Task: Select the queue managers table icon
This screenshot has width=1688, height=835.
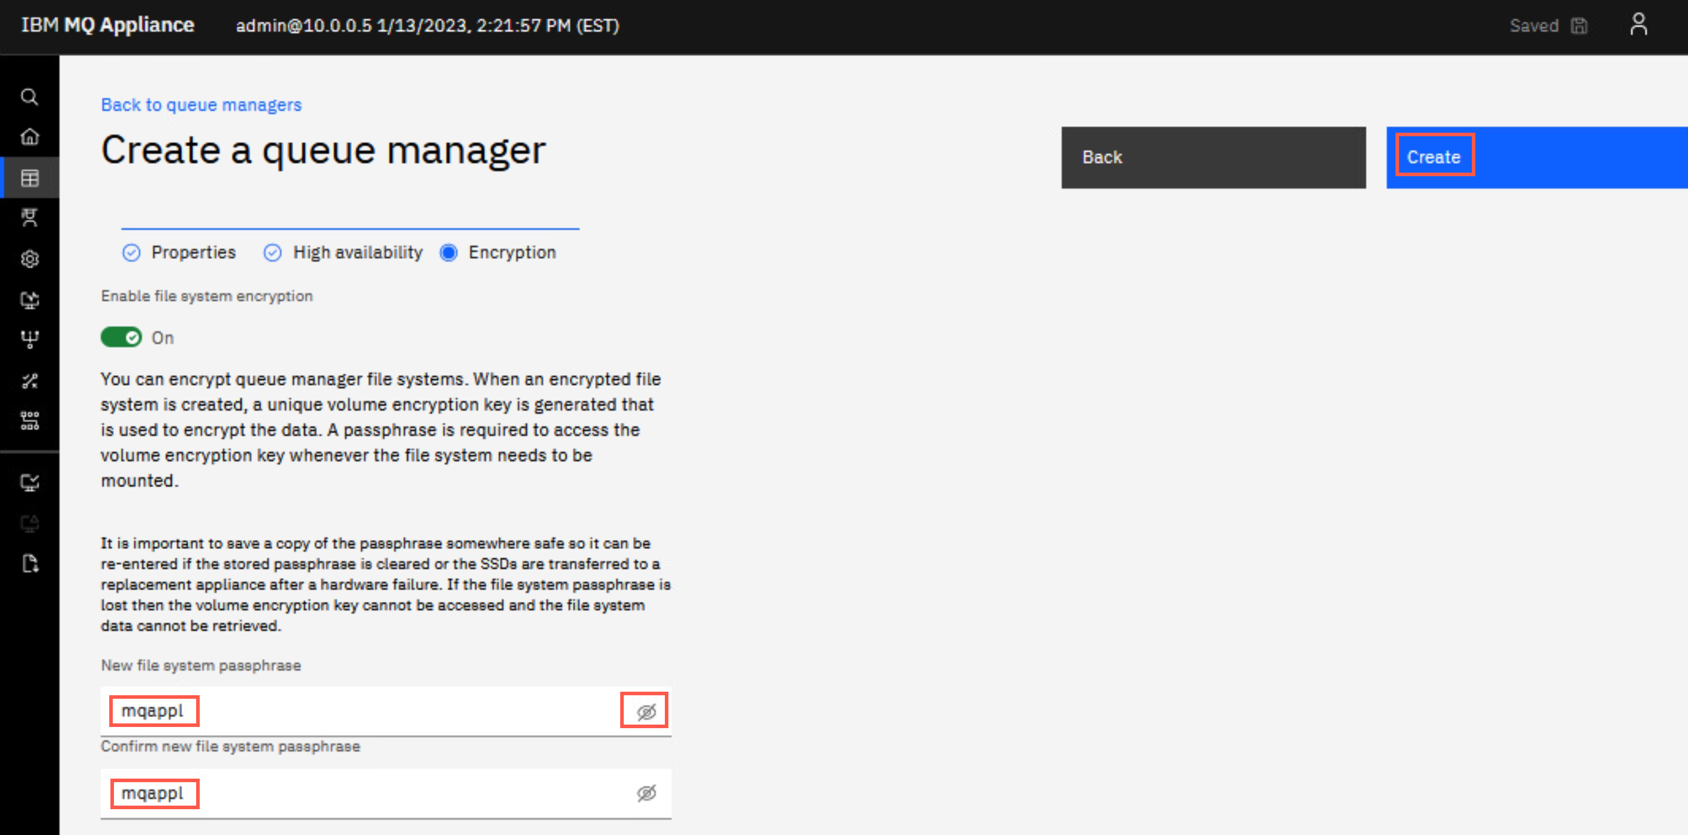Action: click(x=29, y=177)
